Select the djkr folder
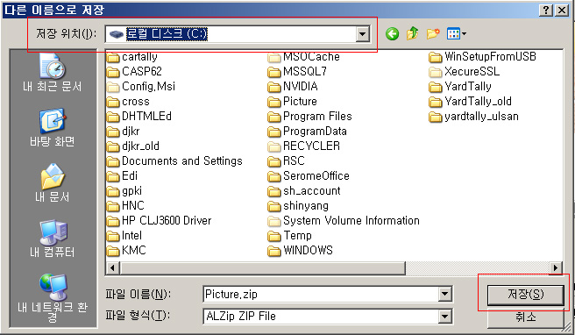The height and width of the screenshot is (335, 575). click(x=124, y=131)
